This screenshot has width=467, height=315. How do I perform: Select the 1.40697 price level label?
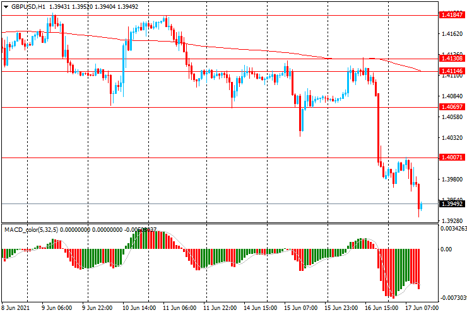click(x=452, y=106)
